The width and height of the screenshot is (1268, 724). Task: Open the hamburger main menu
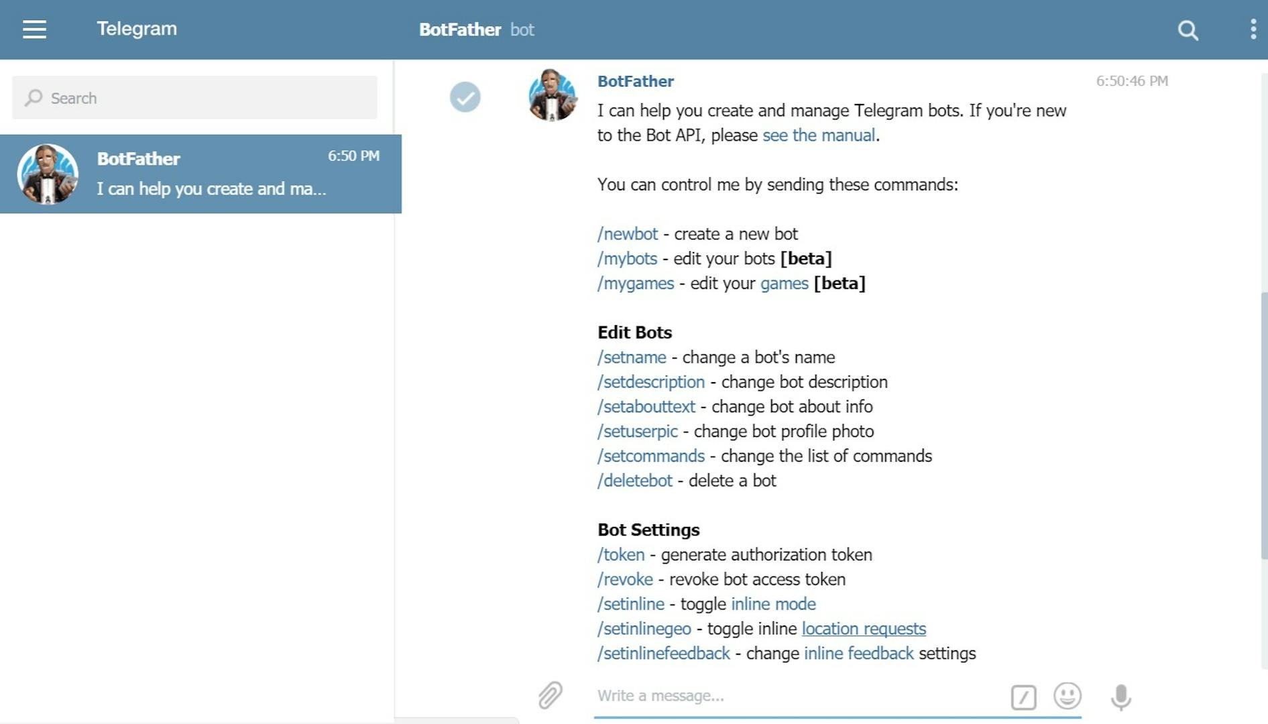[x=34, y=29]
